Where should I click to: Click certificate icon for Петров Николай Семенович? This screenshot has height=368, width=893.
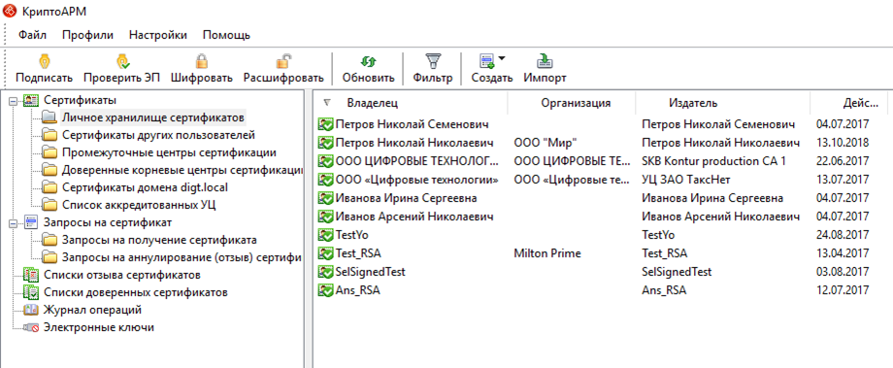coord(325,124)
